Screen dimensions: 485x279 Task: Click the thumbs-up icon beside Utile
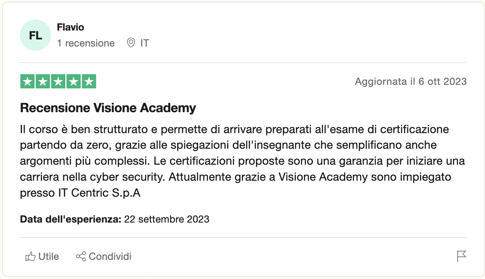pyautogui.click(x=31, y=256)
